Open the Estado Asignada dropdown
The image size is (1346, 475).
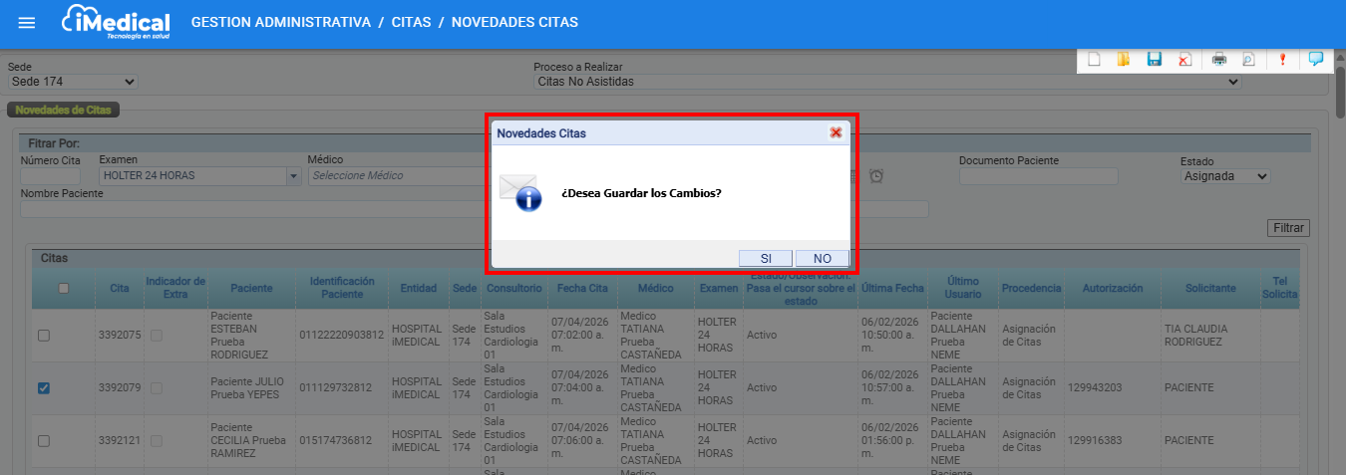point(1224,176)
